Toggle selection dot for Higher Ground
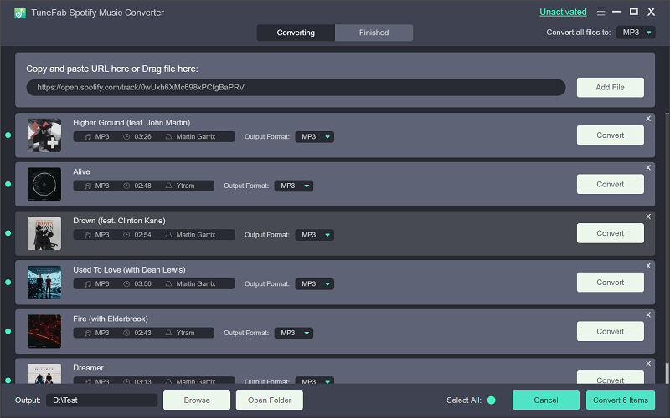The width and height of the screenshot is (670, 418). pyautogui.click(x=8, y=135)
